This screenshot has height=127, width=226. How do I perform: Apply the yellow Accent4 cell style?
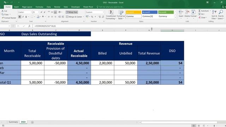pyautogui.click(x=133, y=12)
